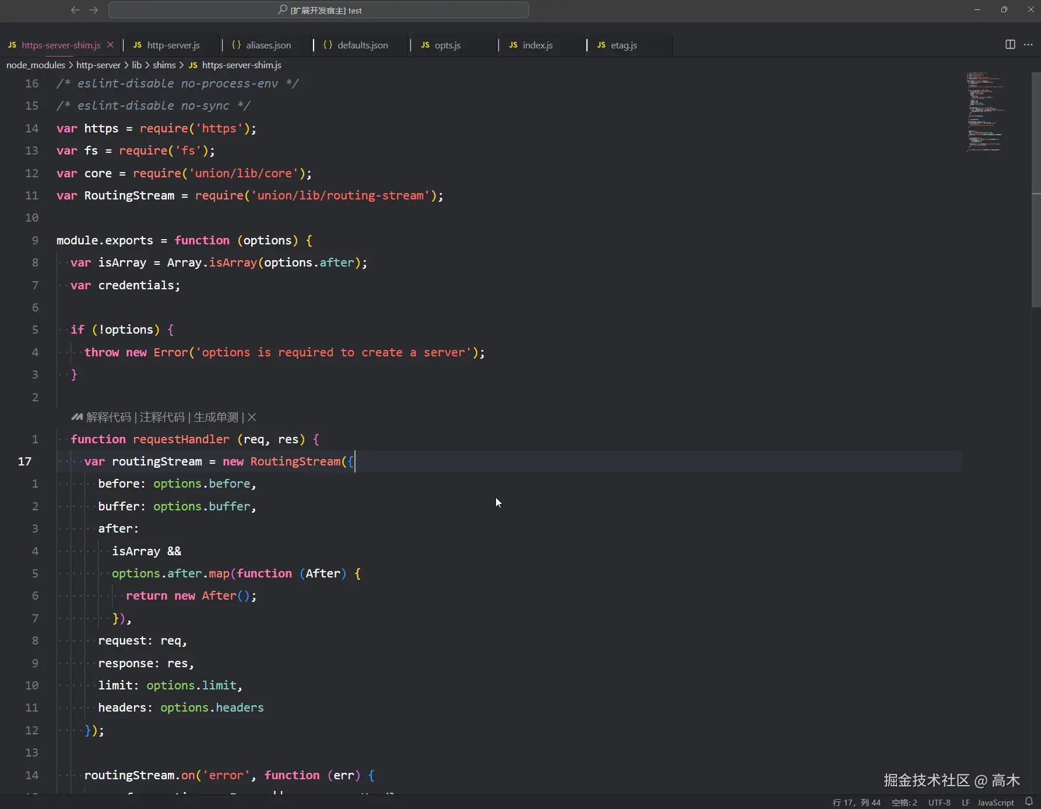Click 'options.limit' in the code

tap(192, 685)
